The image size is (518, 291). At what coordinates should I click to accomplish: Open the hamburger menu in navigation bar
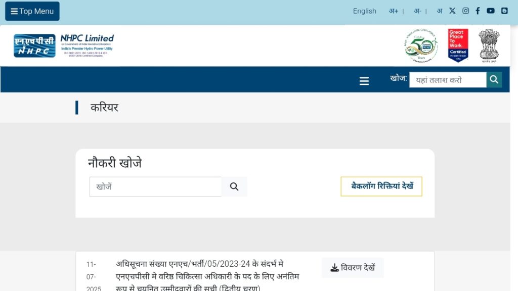[364, 81]
